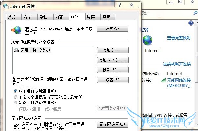This screenshot has width=198, height=131.
Task: Minimize the background control panel window
Action: point(171,2)
